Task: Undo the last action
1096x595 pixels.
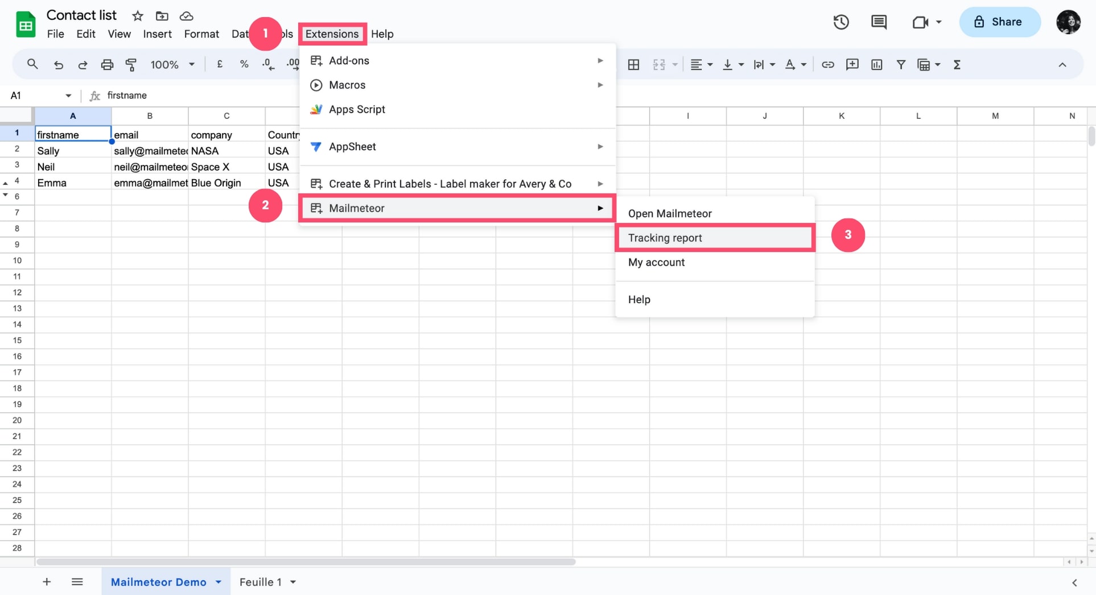Action: pyautogui.click(x=58, y=65)
